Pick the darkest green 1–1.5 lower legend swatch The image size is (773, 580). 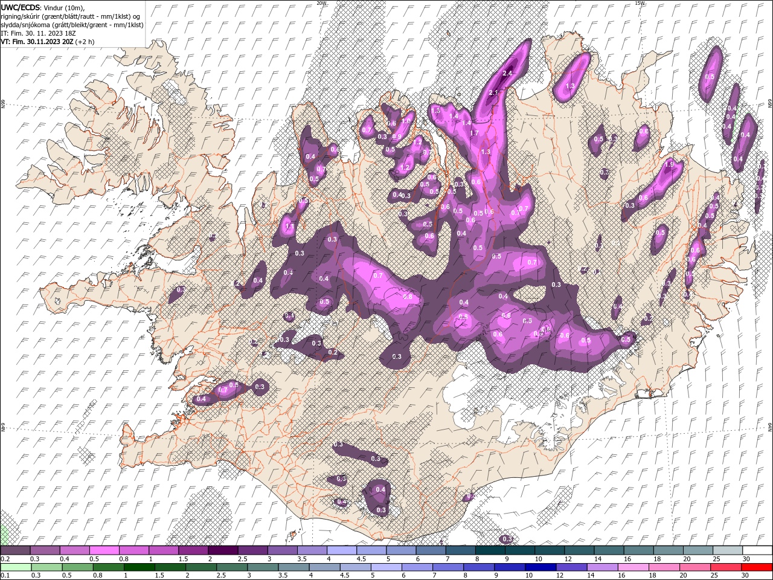tap(139, 567)
